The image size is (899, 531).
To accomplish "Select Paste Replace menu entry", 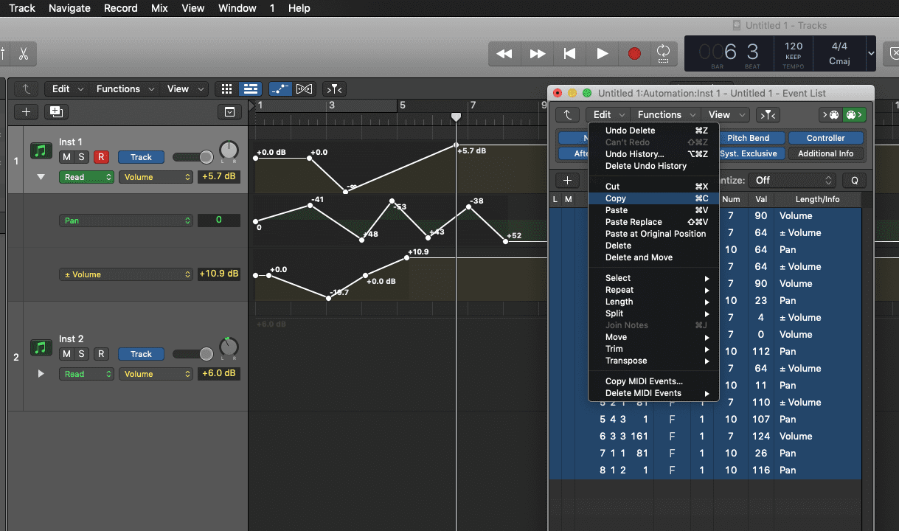I will [634, 222].
